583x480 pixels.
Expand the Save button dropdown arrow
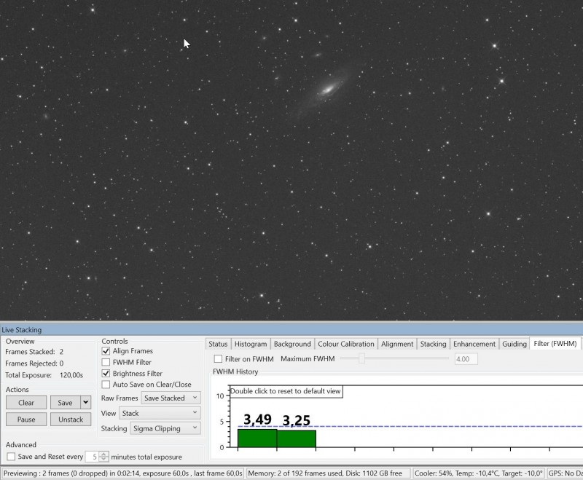coord(86,402)
